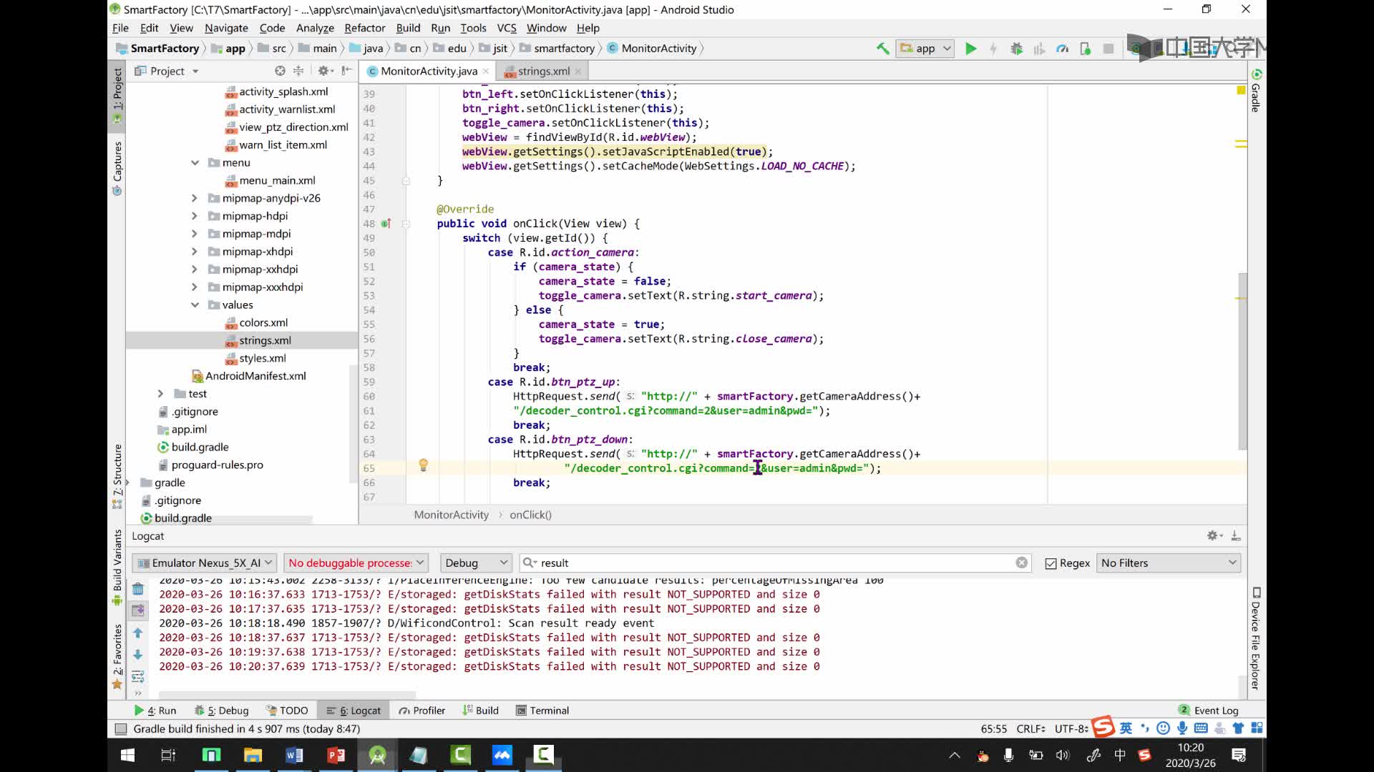1374x772 pixels.
Task: Expand the mipmap-hdpi folder
Action: (x=194, y=216)
